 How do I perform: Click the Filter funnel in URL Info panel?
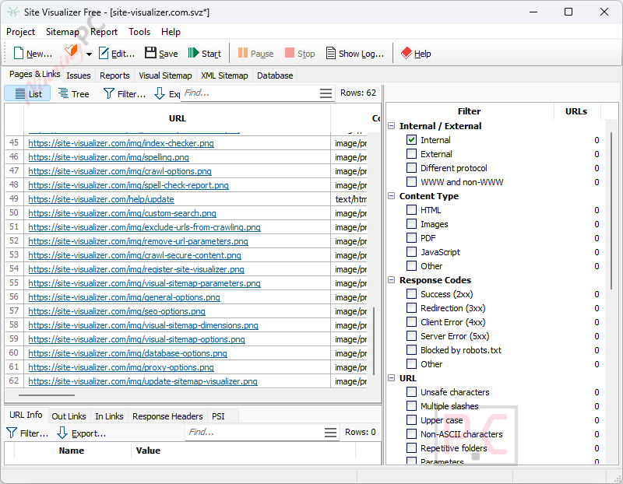point(12,433)
